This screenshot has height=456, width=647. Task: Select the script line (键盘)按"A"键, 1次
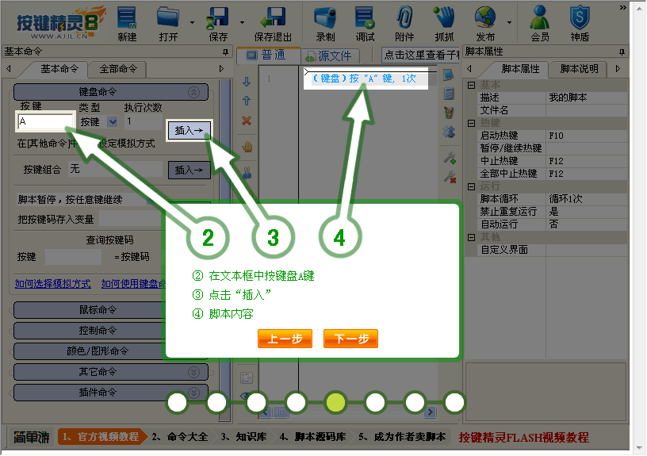365,79
